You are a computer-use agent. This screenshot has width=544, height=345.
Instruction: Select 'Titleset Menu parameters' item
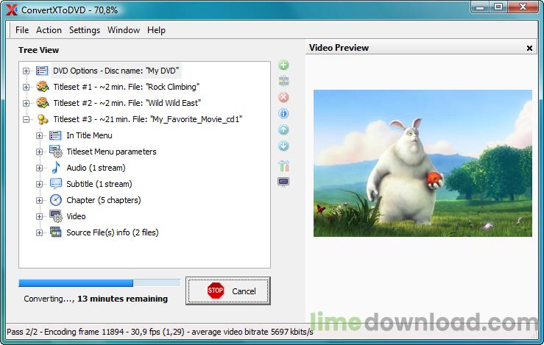(111, 152)
